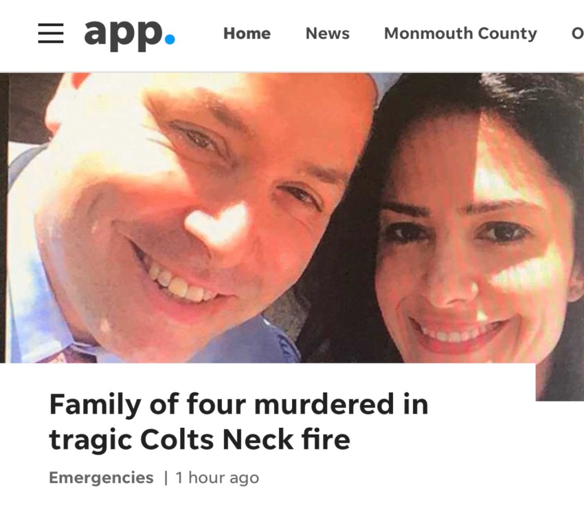The height and width of the screenshot is (507, 584).
Task: Click the word 'murdered' in the headline
Action: coord(324,404)
